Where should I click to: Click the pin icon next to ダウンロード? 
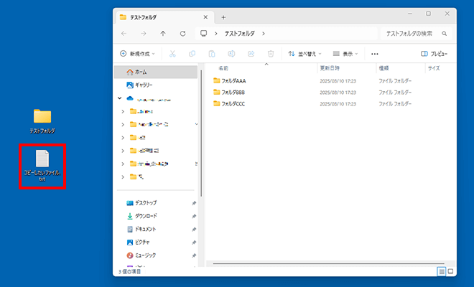pos(194,216)
